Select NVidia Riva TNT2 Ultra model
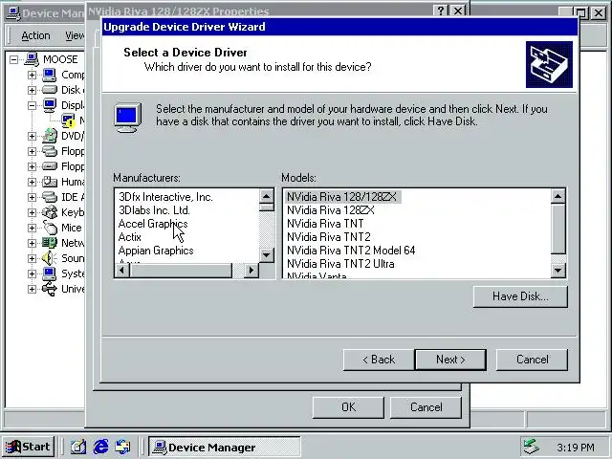This screenshot has width=612, height=459. tap(340, 264)
